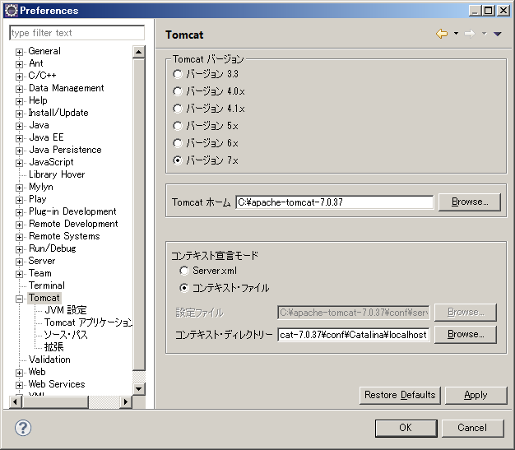Click the horizontal scrollbar thumb in tree

[x=55, y=402]
